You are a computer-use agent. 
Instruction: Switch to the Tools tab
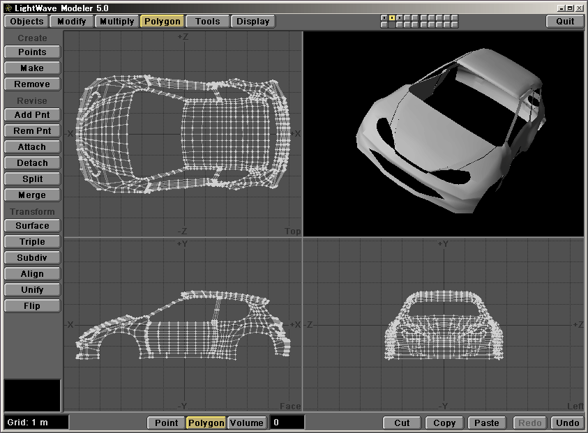click(x=207, y=21)
